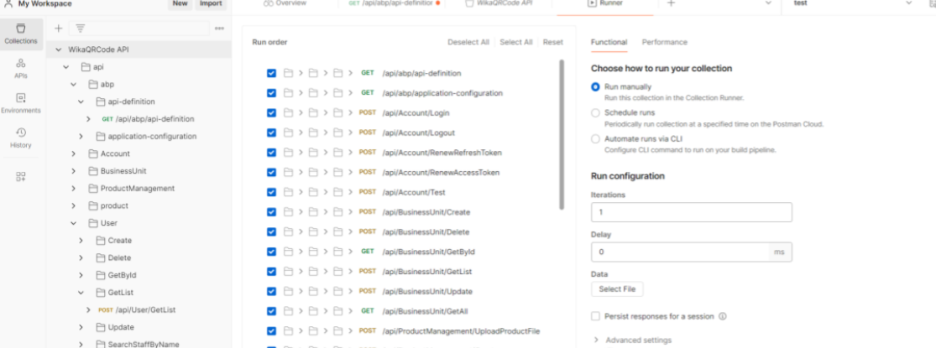Collapse the User folder chevron
The height and width of the screenshot is (348, 936).
(x=73, y=223)
